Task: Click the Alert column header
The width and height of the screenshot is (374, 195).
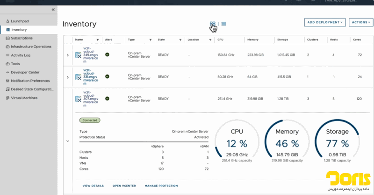Action: coord(108,40)
